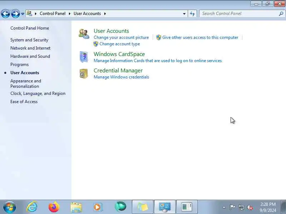
Task: Expand the arrow after User Accounts breadcrumb
Action: pyautogui.click(x=105, y=14)
